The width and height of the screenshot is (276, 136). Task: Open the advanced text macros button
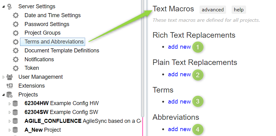click(x=213, y=9)
